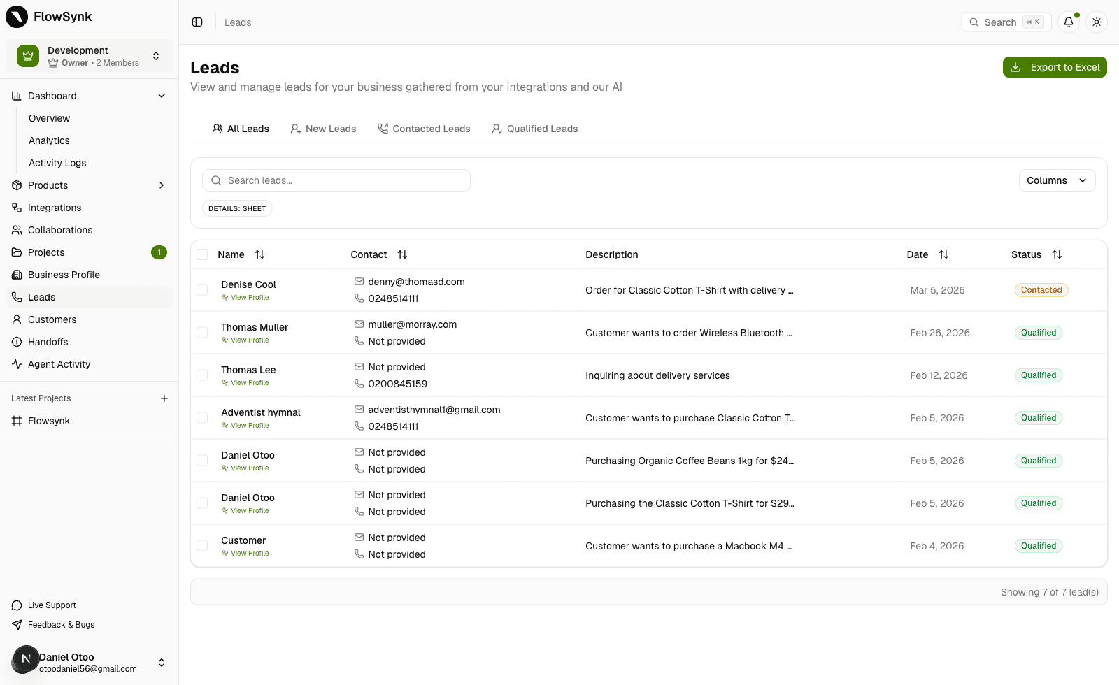The width and height of the screenshot is (1119, 685).
Task: Sort leads by Status column arrows
Action: [x=1057, y=254]
